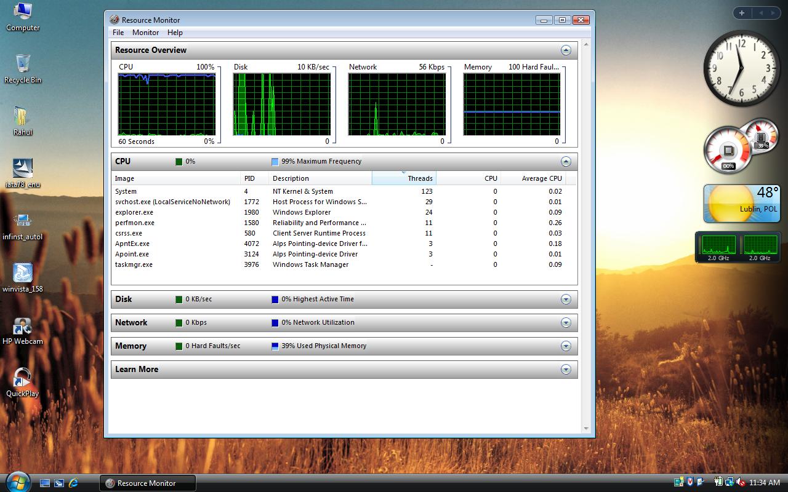Click the 0% Network Utilization label
788x492 pixels.
coord(318,323)
